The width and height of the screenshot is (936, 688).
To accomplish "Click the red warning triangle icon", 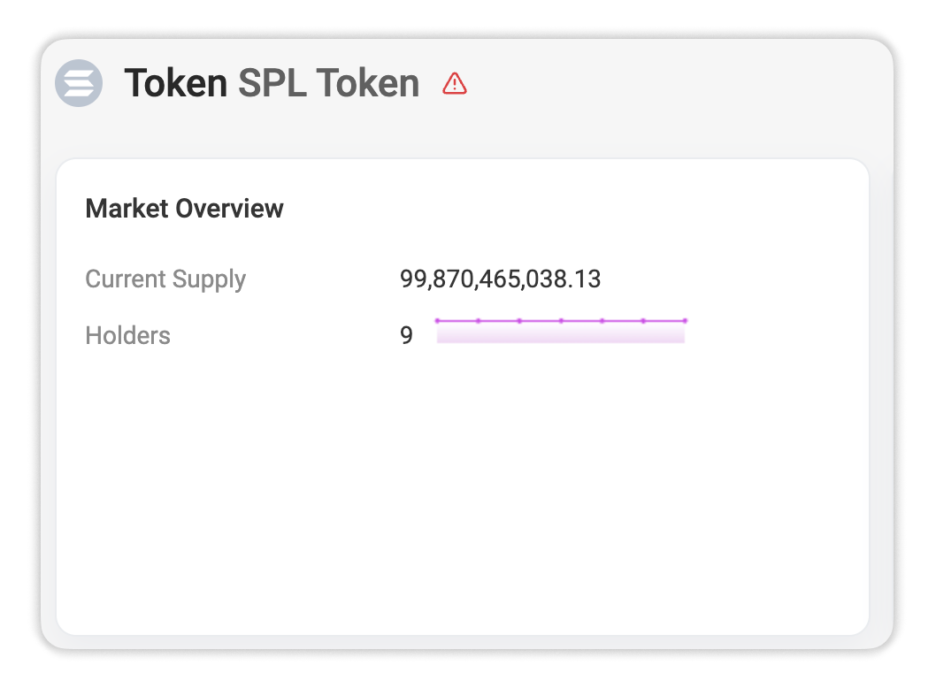I will [x=454, y=83].
